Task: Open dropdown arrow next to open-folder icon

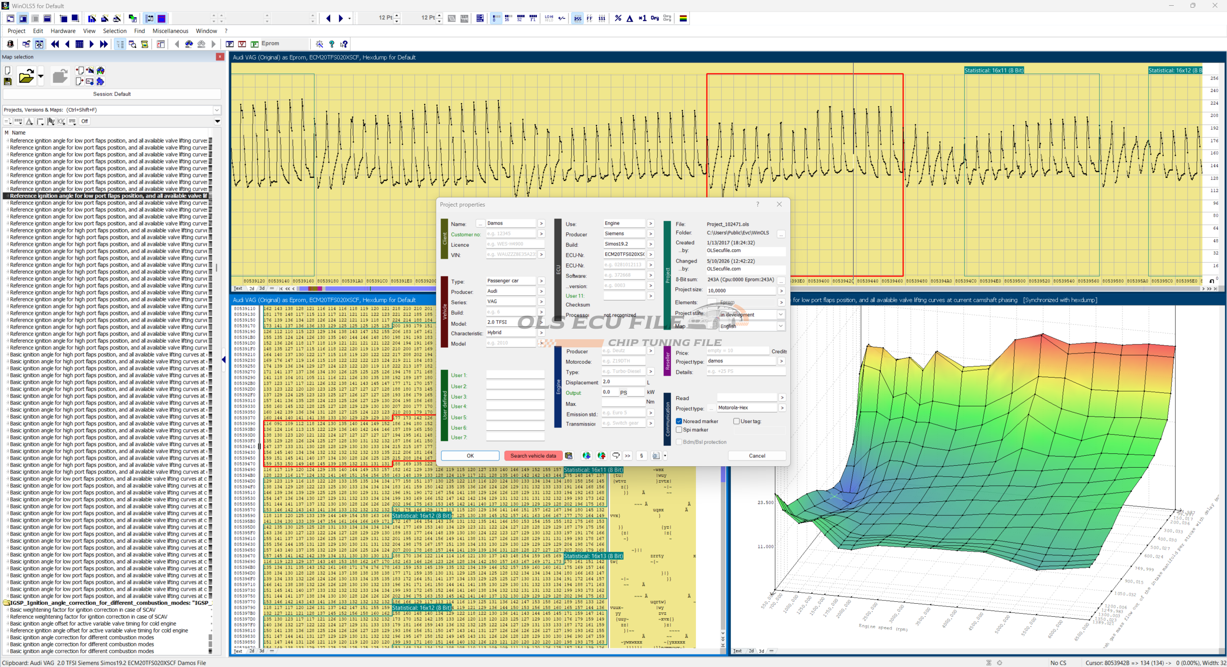Action: coord(40,76)
